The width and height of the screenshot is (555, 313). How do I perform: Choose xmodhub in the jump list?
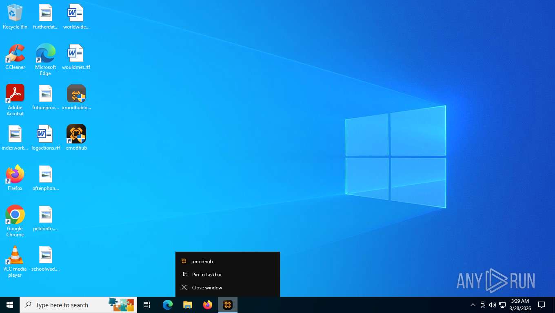coord(228,262)
